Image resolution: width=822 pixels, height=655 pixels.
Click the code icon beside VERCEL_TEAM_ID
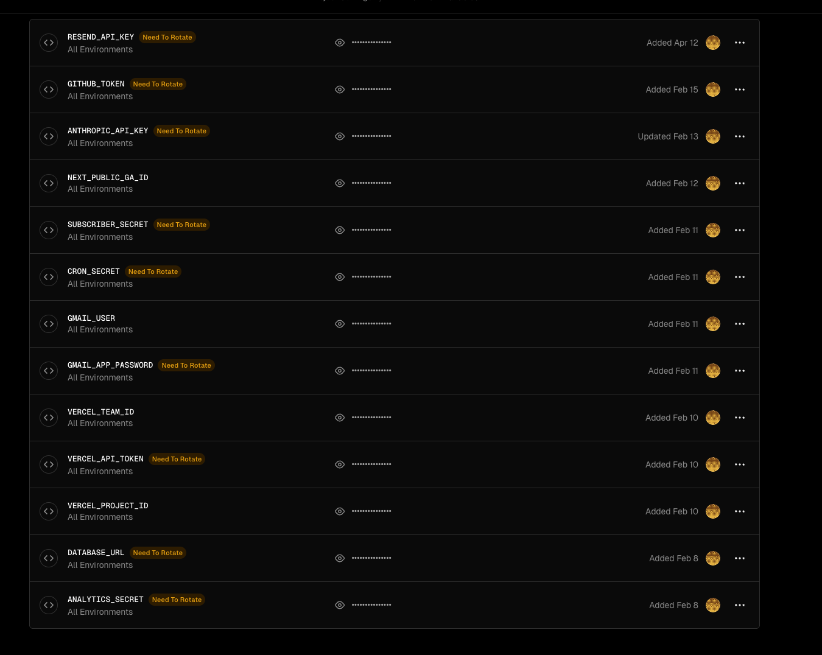pos(49,418)
